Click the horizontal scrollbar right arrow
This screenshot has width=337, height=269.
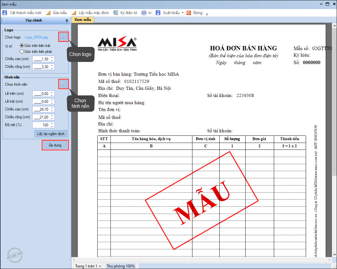(329, 260)
